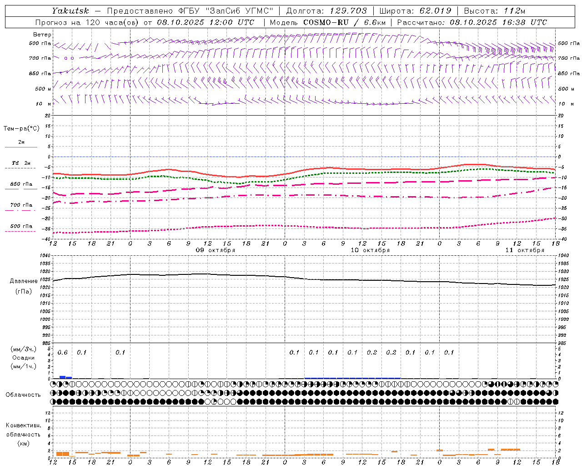582x466 pixels.
Task: Click the 'Давление' pressure panel label
Action: click(x=24, y=281)
